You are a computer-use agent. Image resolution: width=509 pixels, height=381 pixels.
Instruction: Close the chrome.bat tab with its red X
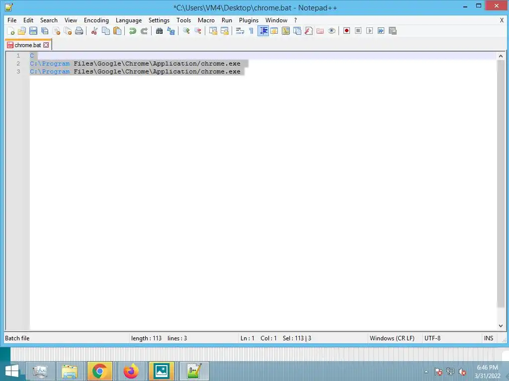coord(46,45)
